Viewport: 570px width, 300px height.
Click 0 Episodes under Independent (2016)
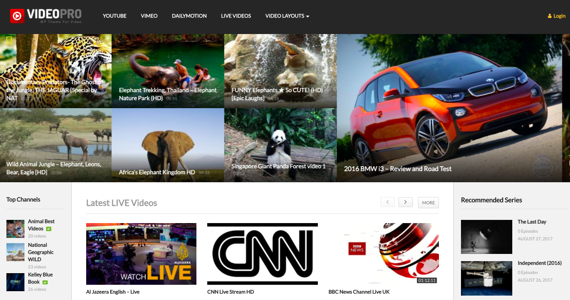point(528,272)
